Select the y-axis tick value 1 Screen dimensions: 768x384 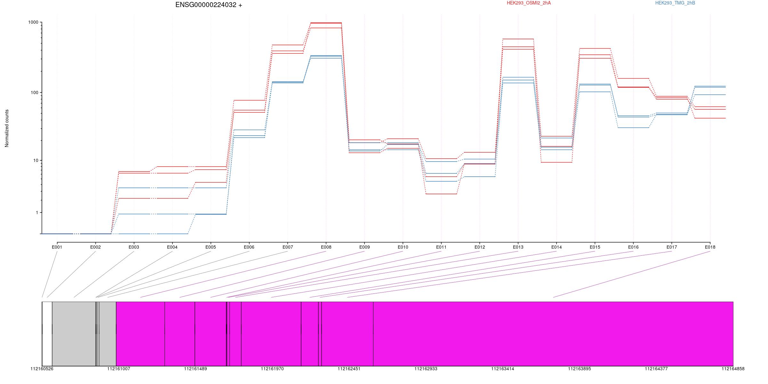[36, 212]
